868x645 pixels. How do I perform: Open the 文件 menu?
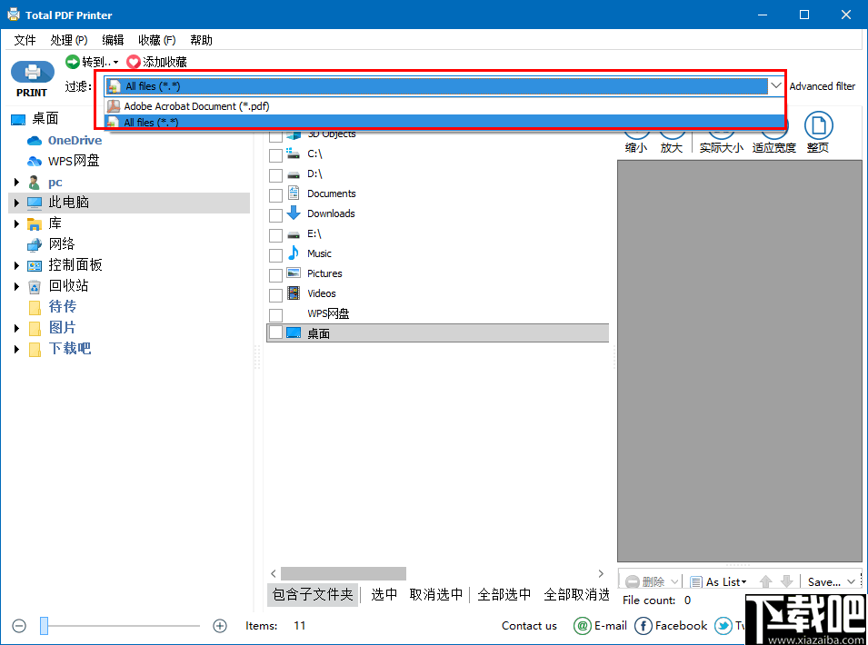25,40
